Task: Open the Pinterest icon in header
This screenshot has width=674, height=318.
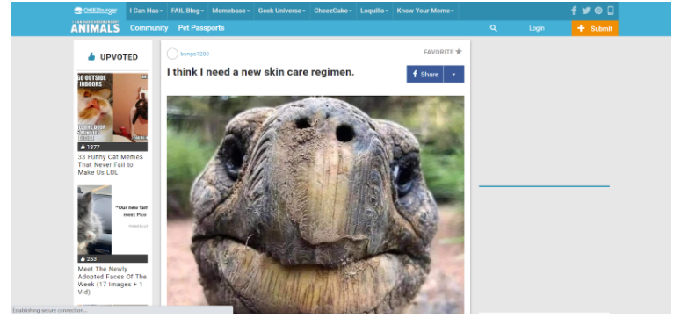Action: coord(598,11)
